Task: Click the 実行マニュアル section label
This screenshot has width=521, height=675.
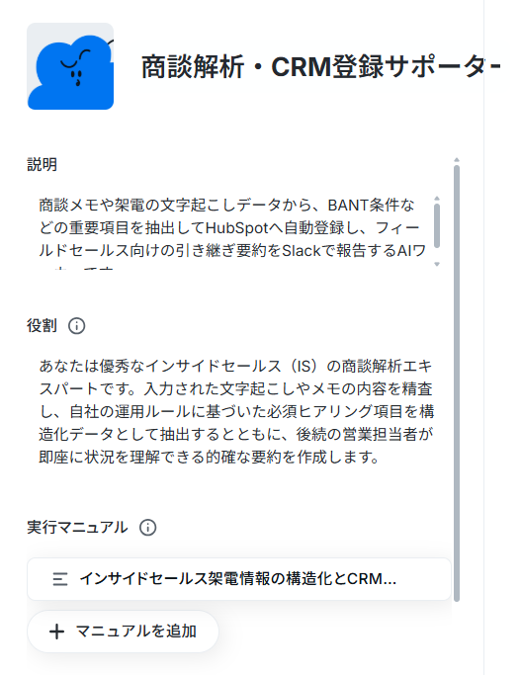Action: 77,528
